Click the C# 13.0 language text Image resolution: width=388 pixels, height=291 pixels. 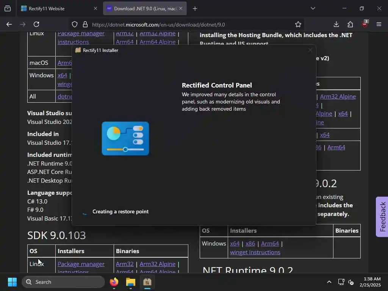(x=38, y=202)
